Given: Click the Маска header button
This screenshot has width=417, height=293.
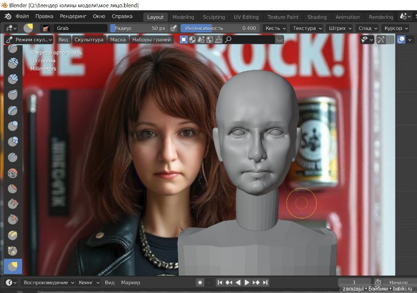Looking at the screenshot, I should pyautogui.click(x=118, y=39).
